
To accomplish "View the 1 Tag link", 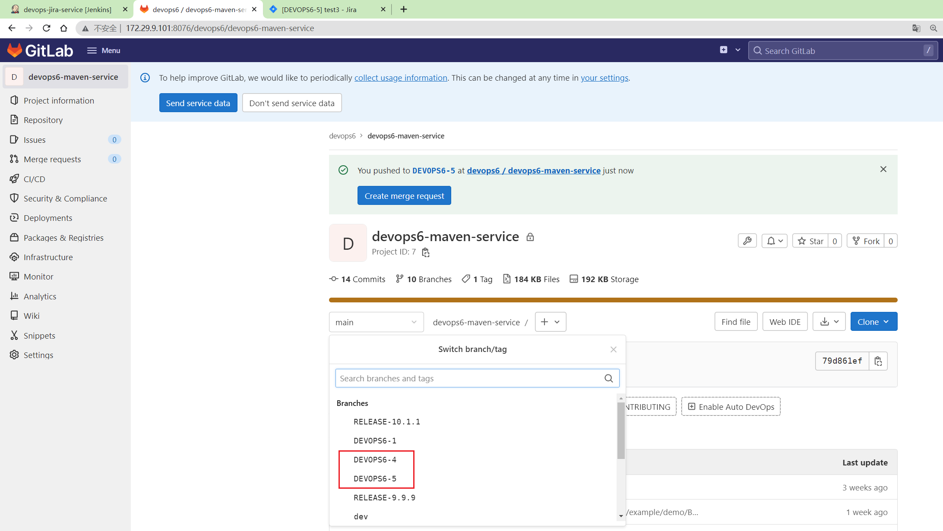I will [477, 279].
